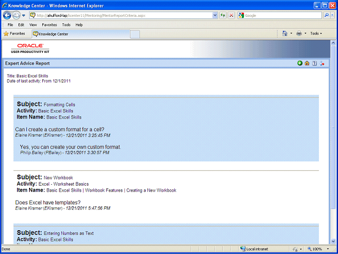Click 'Creating a New Workbook' item text
338x254 pixels.
click(x=152, y=190)
